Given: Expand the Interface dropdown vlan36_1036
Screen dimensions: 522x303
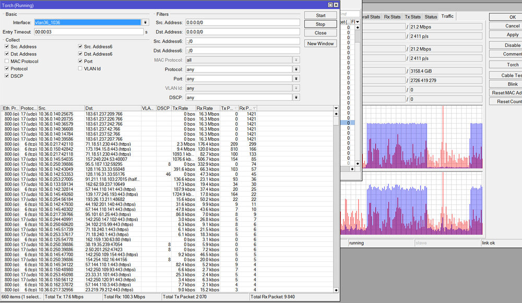Looking at the screenshot, I should [145, 22].
